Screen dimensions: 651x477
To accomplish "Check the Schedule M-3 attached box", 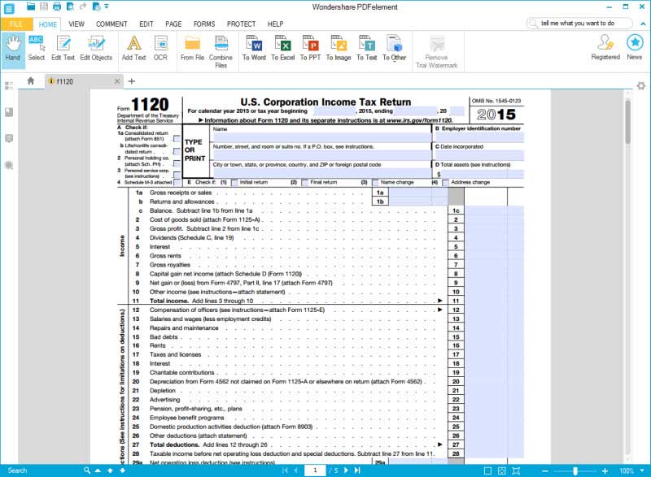I will pos(177,182).
